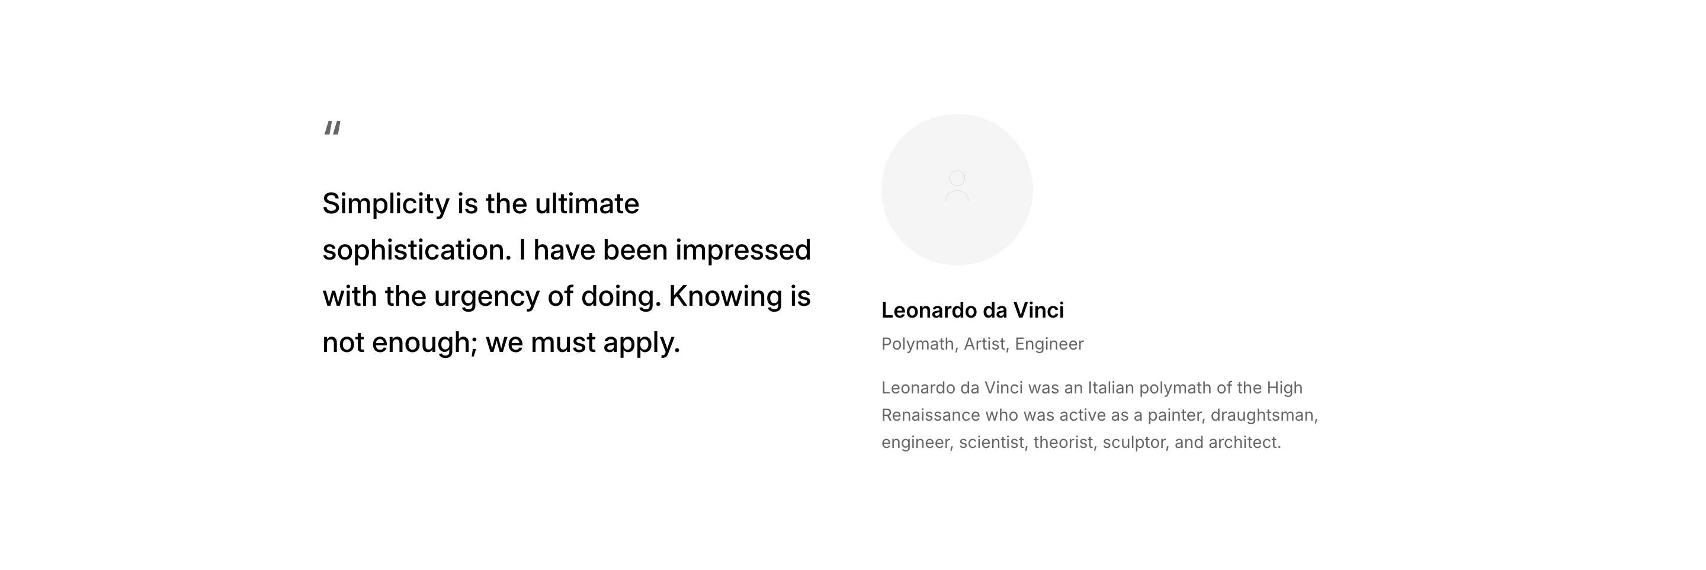Click the word Polymath in the subtitle

(917, 344)
